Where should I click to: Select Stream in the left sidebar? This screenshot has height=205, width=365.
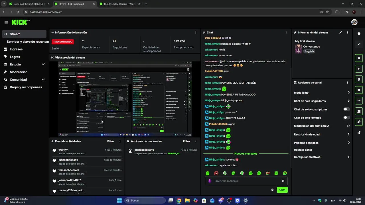coord(25,34)
